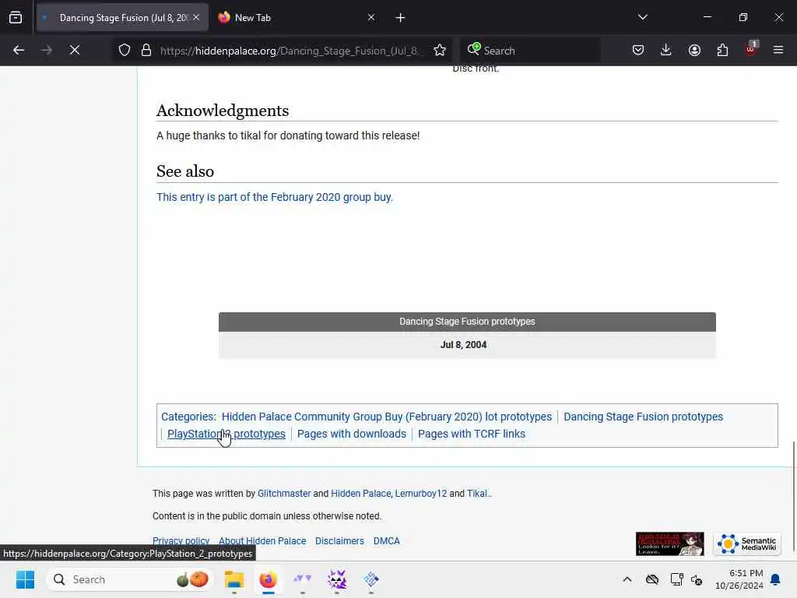Close the Dancing Stage Fusion tab
The height and width of the screenshot is (598, 797).
point(196,17)
